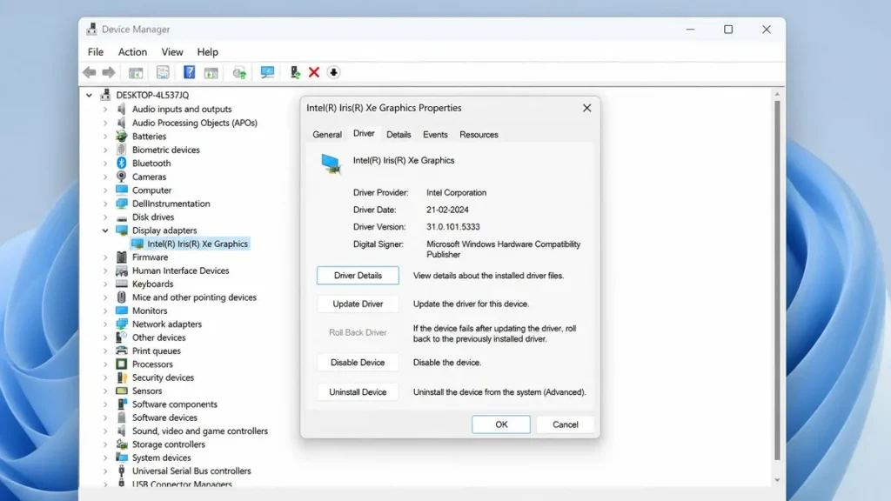Click the Scan for hardware changes icon
Screen dimensions: 891x501
coord(239,72)
